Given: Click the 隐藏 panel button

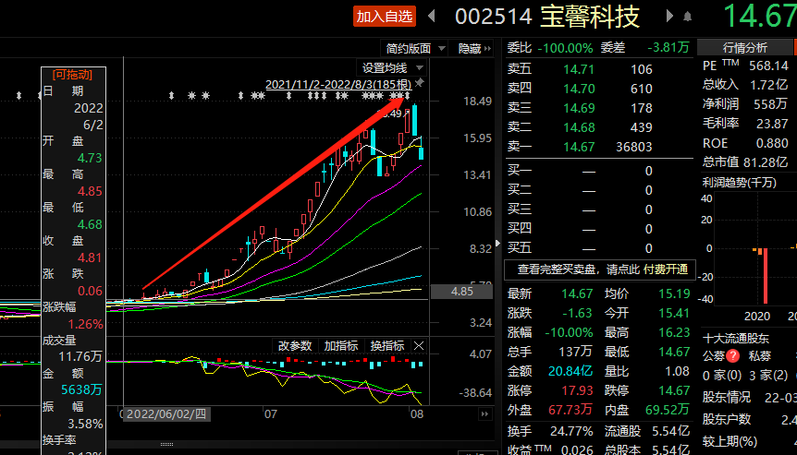Looking at the screenshot, I should tap(474, 48).
